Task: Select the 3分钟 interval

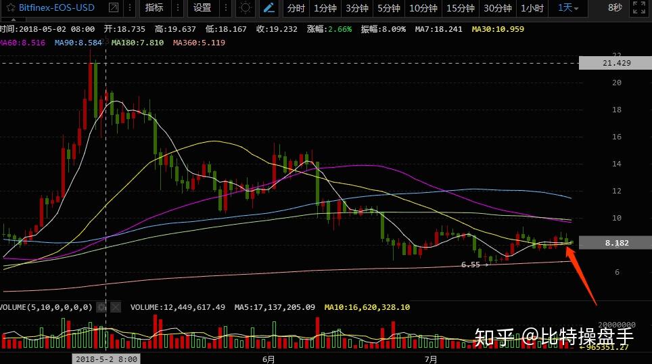Action: 356,8
